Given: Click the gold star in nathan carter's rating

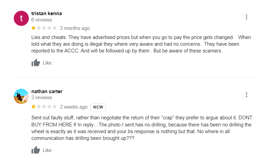Looking at the screenshot, I should click(x=34, y=107).
